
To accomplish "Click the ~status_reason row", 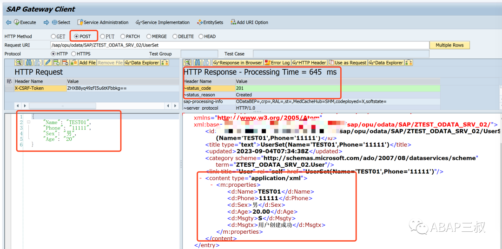I will tap(311, 95).
